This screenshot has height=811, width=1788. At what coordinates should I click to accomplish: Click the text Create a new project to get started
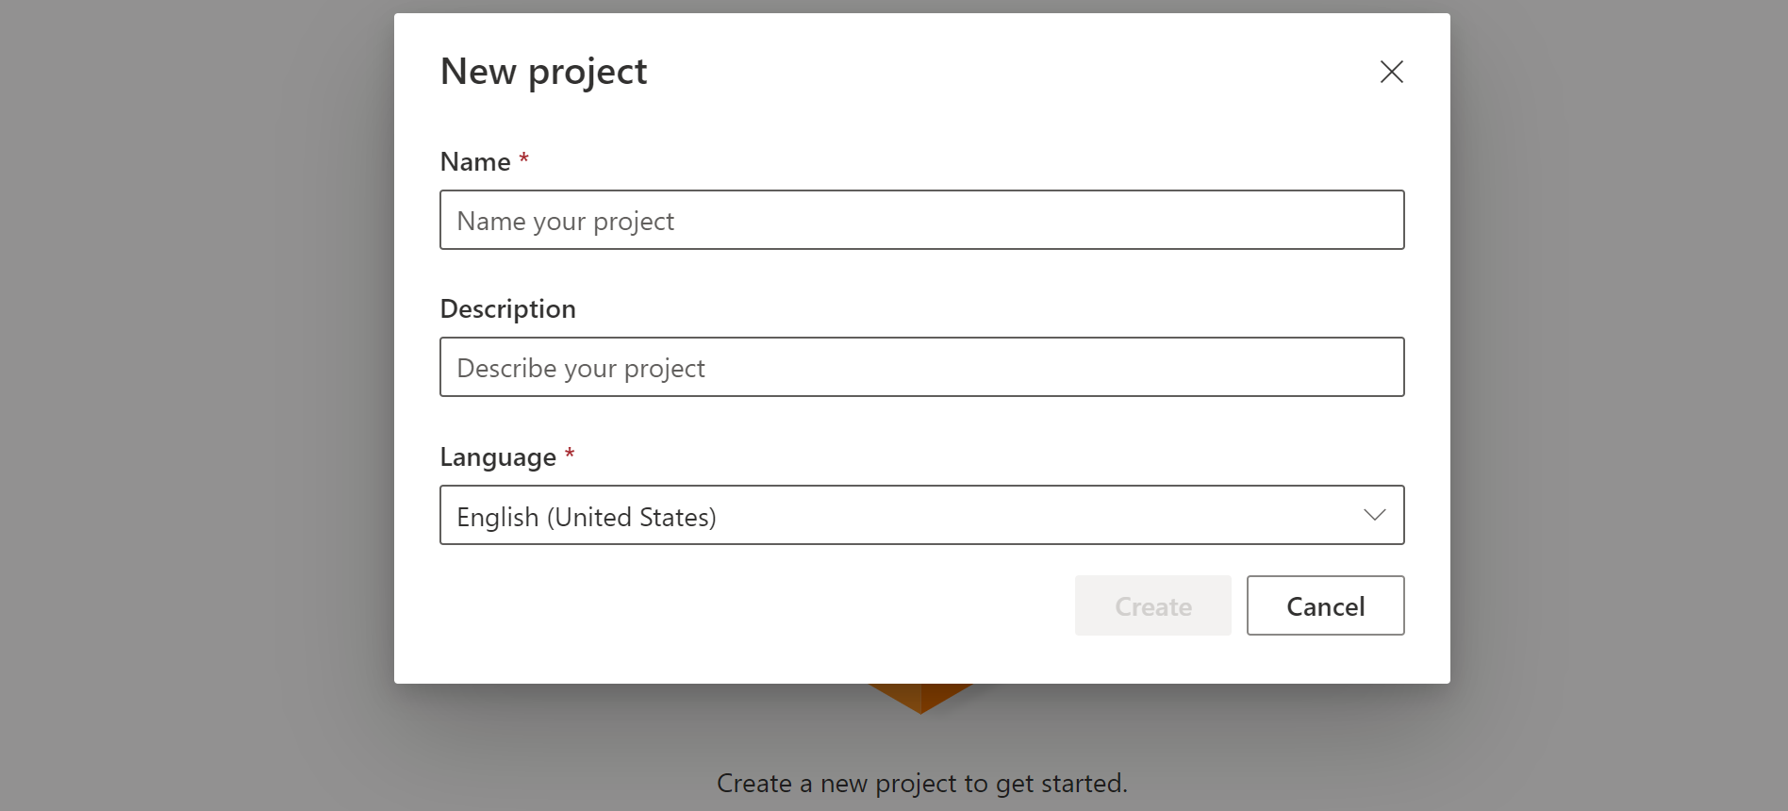[921, 783]
